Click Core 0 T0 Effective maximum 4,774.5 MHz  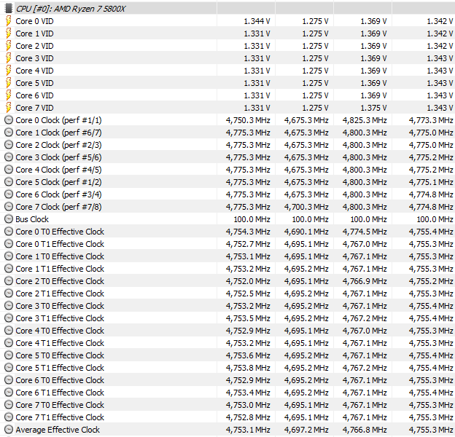click(x=365, y=232)
